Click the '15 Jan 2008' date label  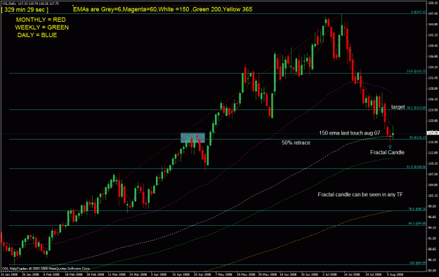[x=8, y=274]
